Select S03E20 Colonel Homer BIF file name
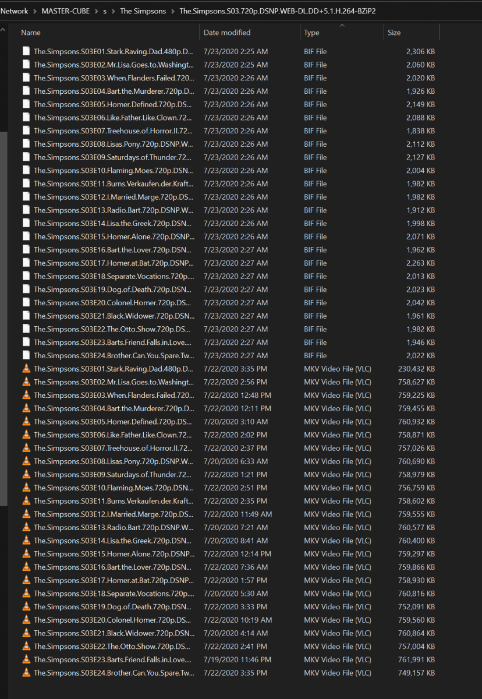 [114, 302]
